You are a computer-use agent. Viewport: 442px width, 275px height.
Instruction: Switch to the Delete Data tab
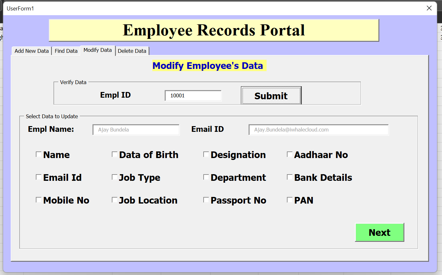click(x=132, y=51)
